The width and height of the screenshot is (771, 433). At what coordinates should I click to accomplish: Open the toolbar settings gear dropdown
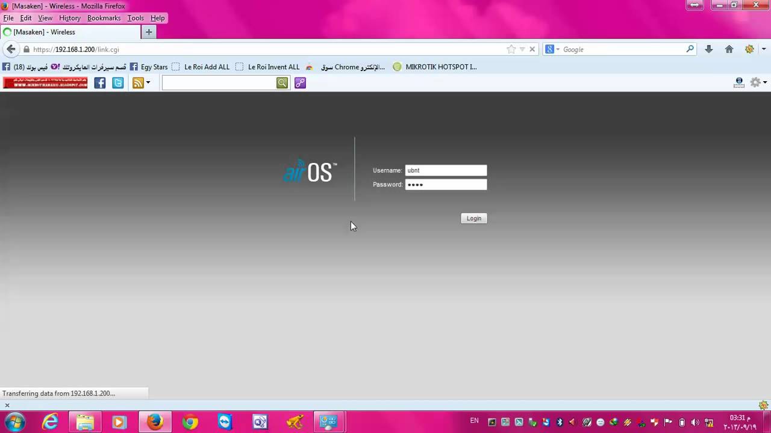point(758,82)
